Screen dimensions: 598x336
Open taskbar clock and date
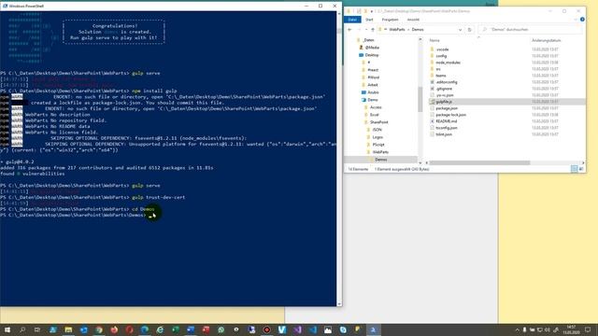pyautogui.click(x=571, y=329)
